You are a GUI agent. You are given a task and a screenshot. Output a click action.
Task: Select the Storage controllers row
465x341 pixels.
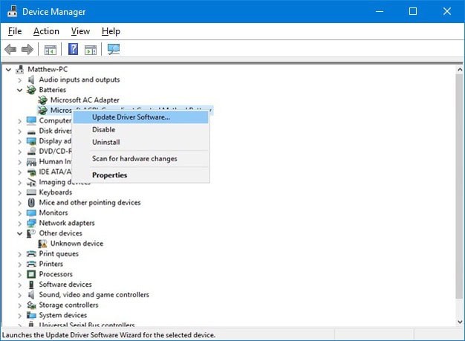(x=68, y=305)
